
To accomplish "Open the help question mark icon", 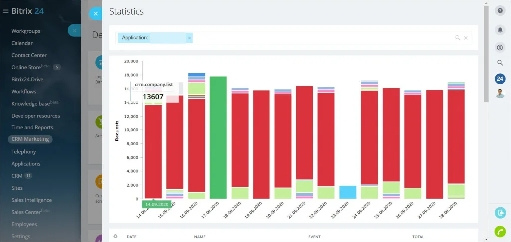I will click(x=500, y=11).
